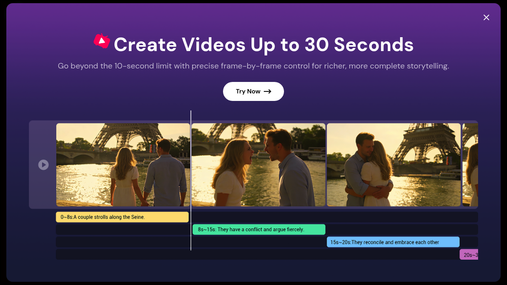Open the couple strolling thumbnail clip
Screen dimensions: 507x285
pos(123,165)
